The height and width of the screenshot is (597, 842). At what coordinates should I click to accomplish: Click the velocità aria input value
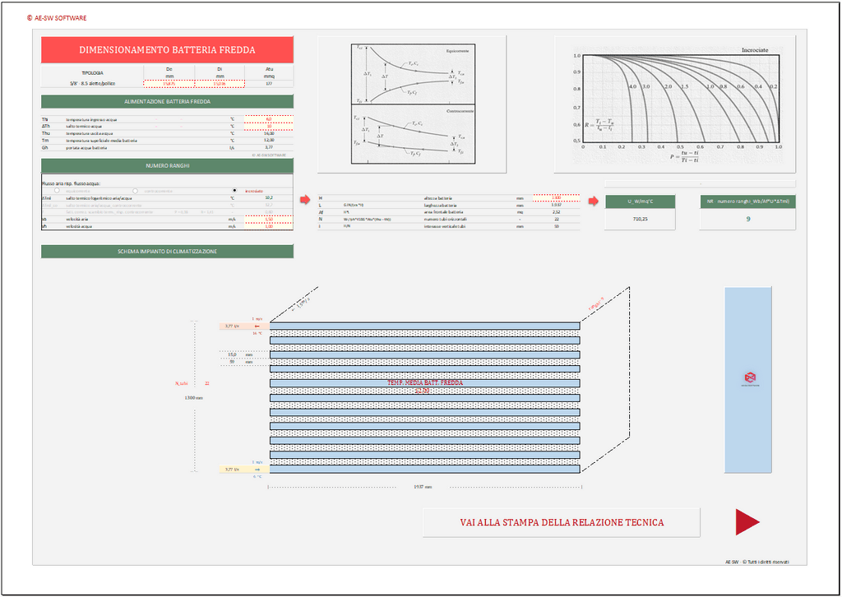click(x=269, y=220)
